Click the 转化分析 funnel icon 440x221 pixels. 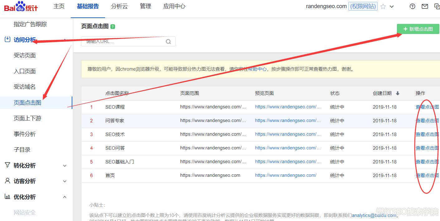tap(7, 165)
